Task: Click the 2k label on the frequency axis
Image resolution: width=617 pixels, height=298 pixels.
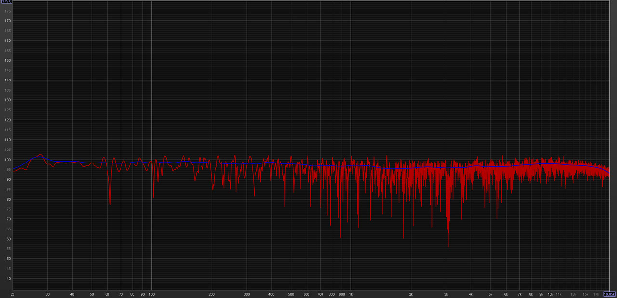Action: 411,294
